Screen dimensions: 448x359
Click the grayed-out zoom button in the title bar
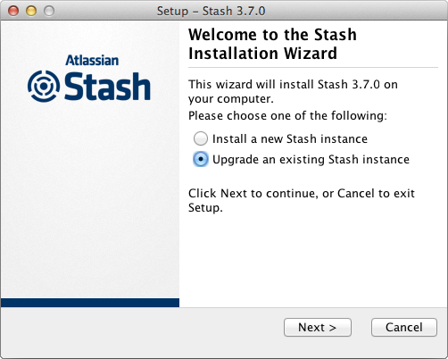coord(49,11)
